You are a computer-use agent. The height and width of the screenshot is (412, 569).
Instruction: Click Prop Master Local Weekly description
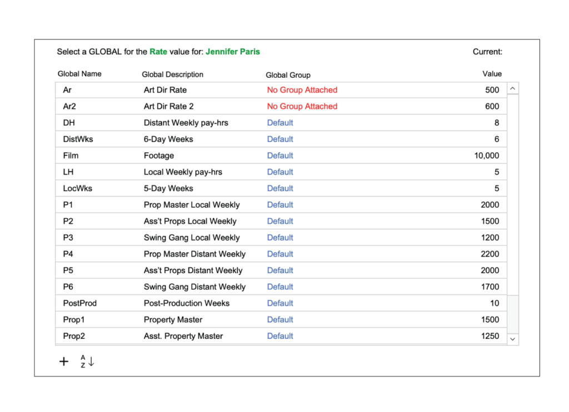(192, 205)
